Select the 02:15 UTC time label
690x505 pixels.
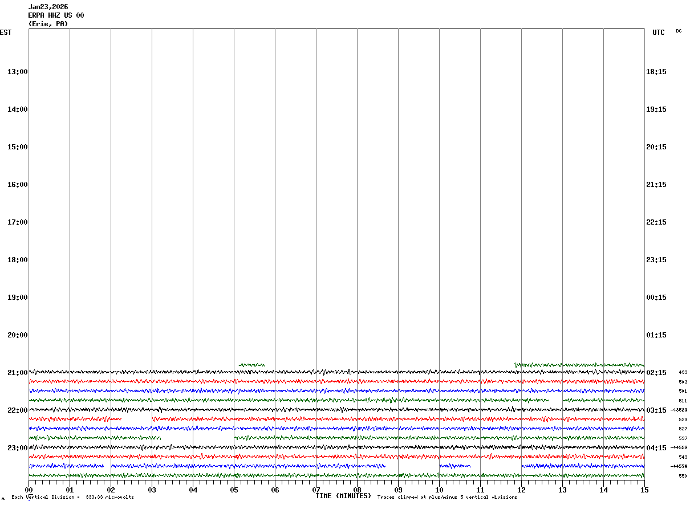656,373
